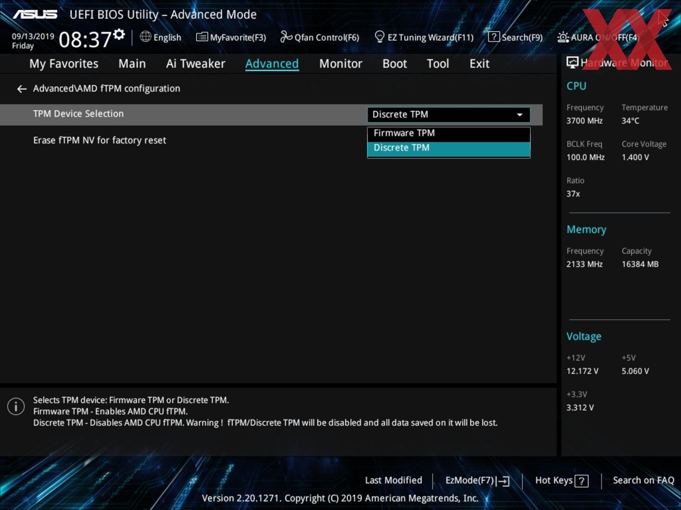Click the info circle icon in help area
This screenshot has height=510, width=681.
click(x=16, y=406)
